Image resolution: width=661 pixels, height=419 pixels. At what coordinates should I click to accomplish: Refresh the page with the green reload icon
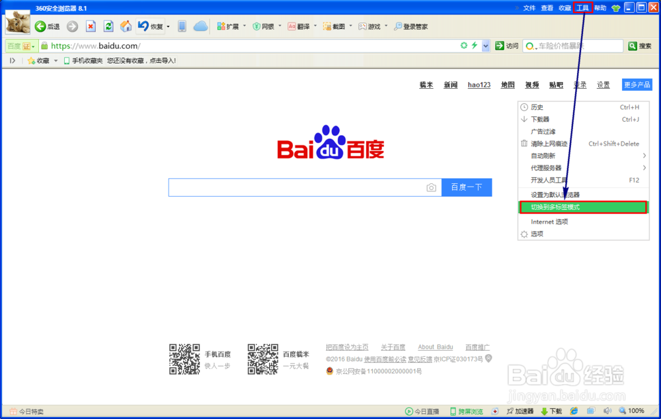(x=108, y=26)
